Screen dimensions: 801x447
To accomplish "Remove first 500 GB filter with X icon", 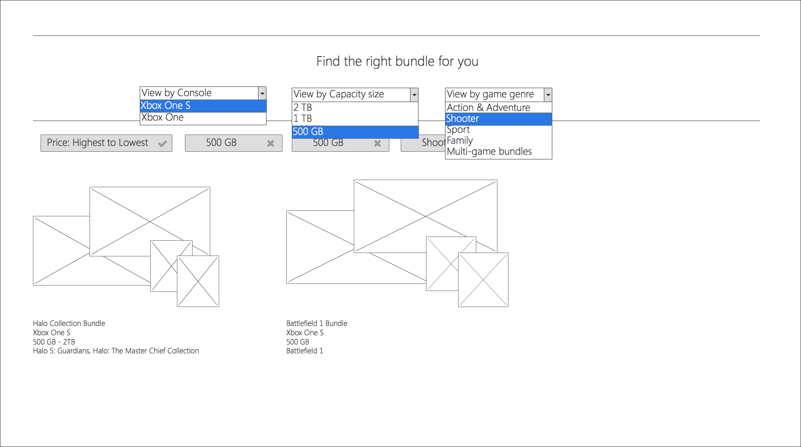I will pos(271,144).
